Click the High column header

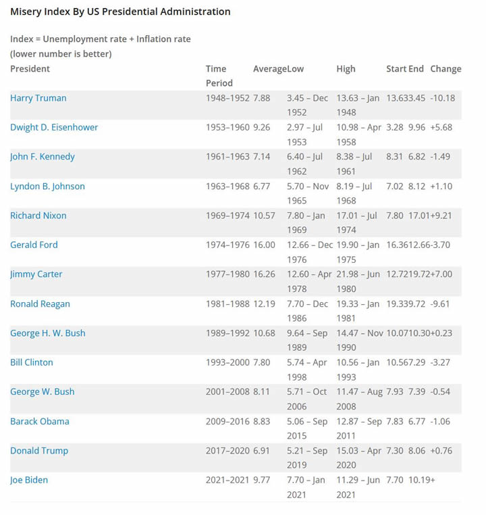point(346,69)
